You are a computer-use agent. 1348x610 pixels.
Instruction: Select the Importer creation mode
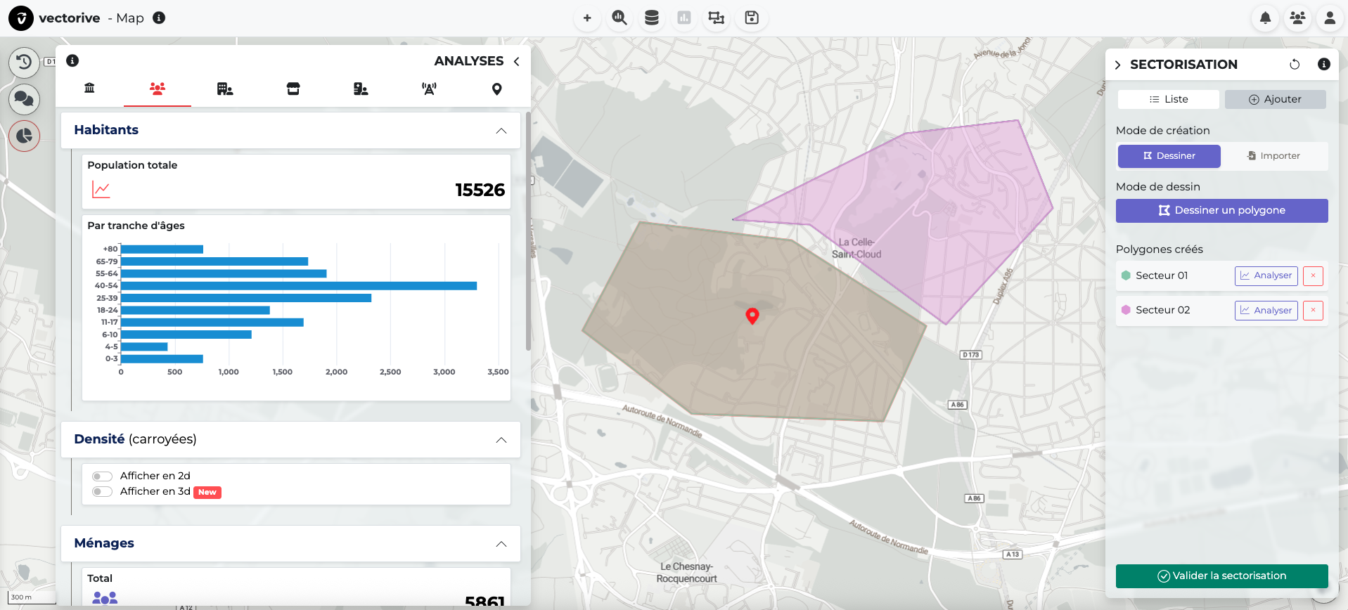click(x=1273, y=156)
